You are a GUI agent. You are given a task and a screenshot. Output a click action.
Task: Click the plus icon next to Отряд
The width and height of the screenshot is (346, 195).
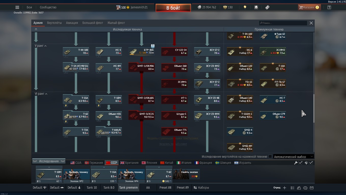tap(284, 188)
